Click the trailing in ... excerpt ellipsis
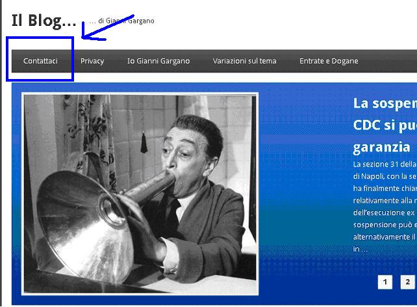417x307 pixels. pyautogui.click(x=360, y=249)
